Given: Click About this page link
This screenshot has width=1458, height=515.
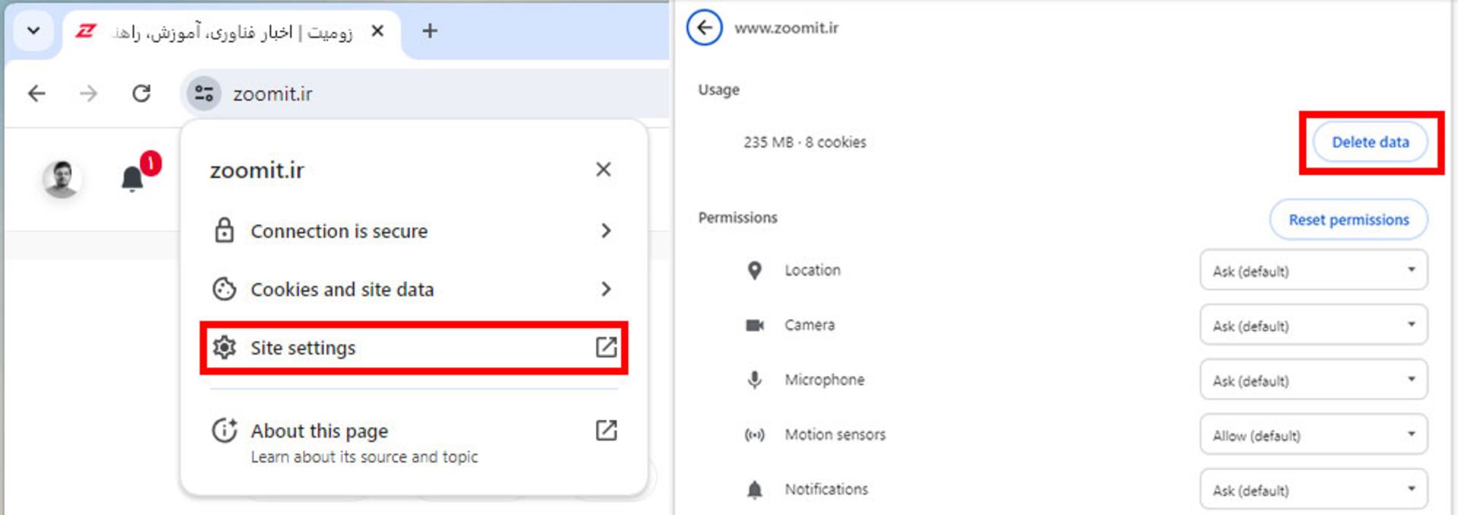Looking at the screenshot, I should point(414,441).
